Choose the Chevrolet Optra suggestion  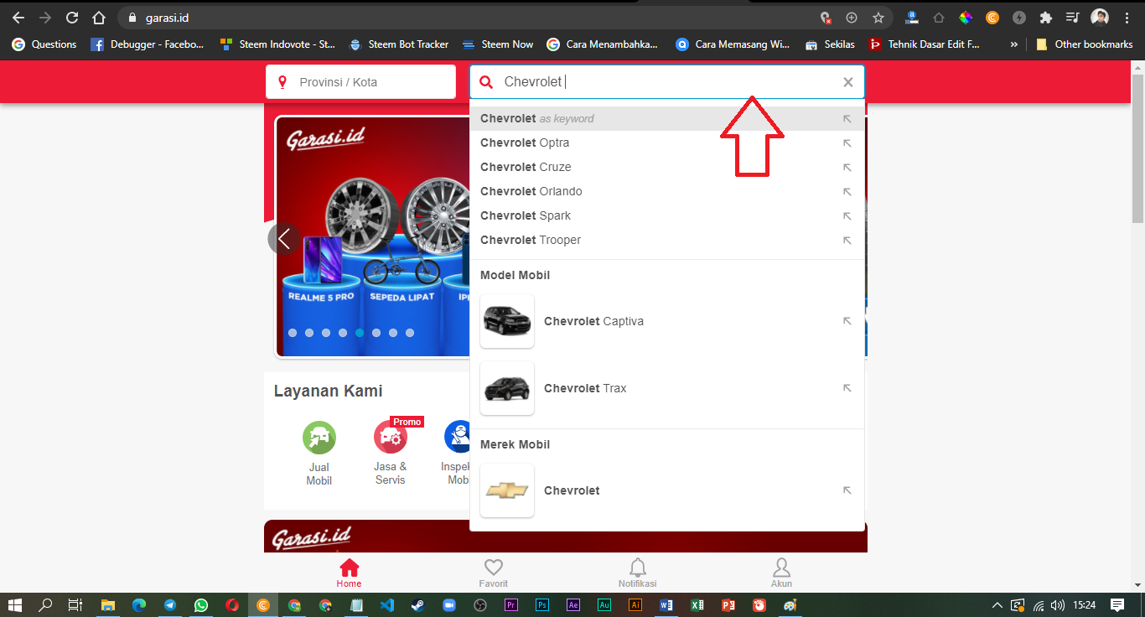(666, 143)
